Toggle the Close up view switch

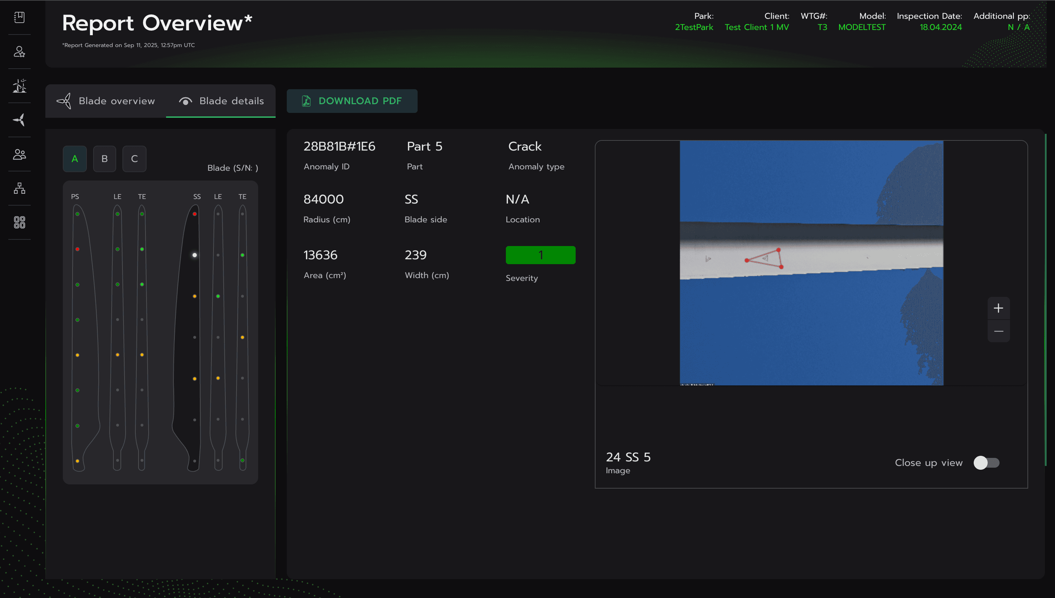pyautogui.click(x=986, y=462)
